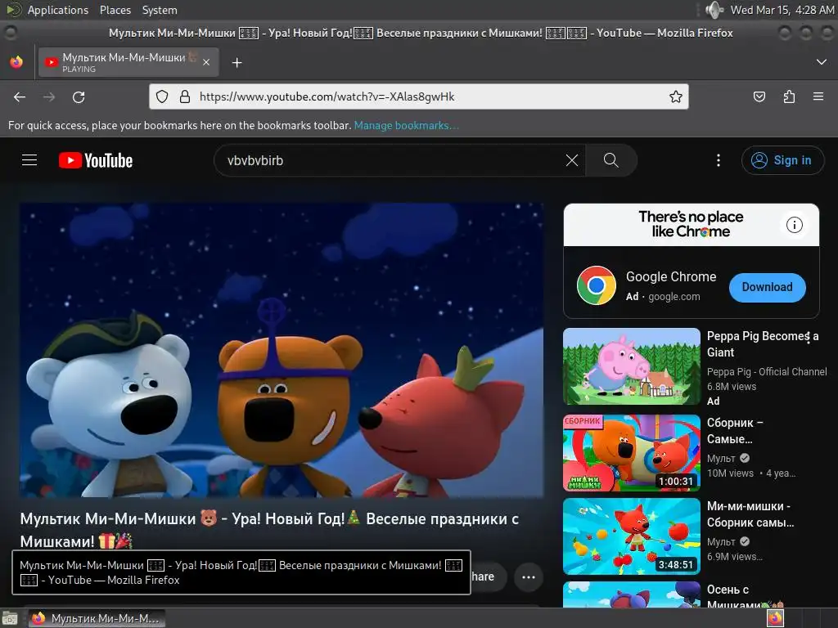The width and height of the screenshot is (838, 628).
Task: Open Peppa Pig Becomes a Giant thumbnail
Action: pyautogui.click(x=632, y=366)
